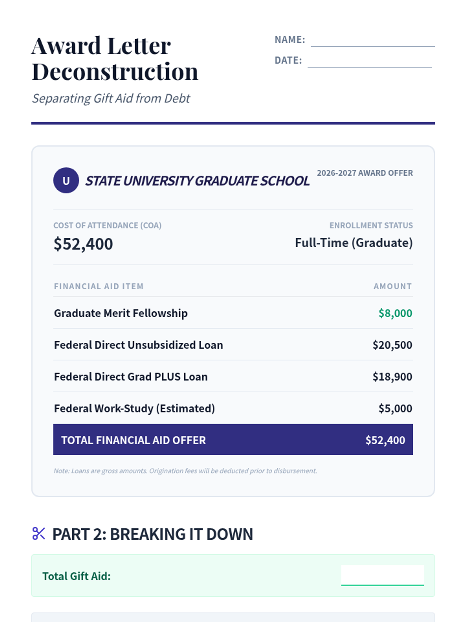Image resolution: width=466 pixels, height=622 pixels.
Task: Click the Total Financial Aid Offer bar
Action: pos(233,440)
